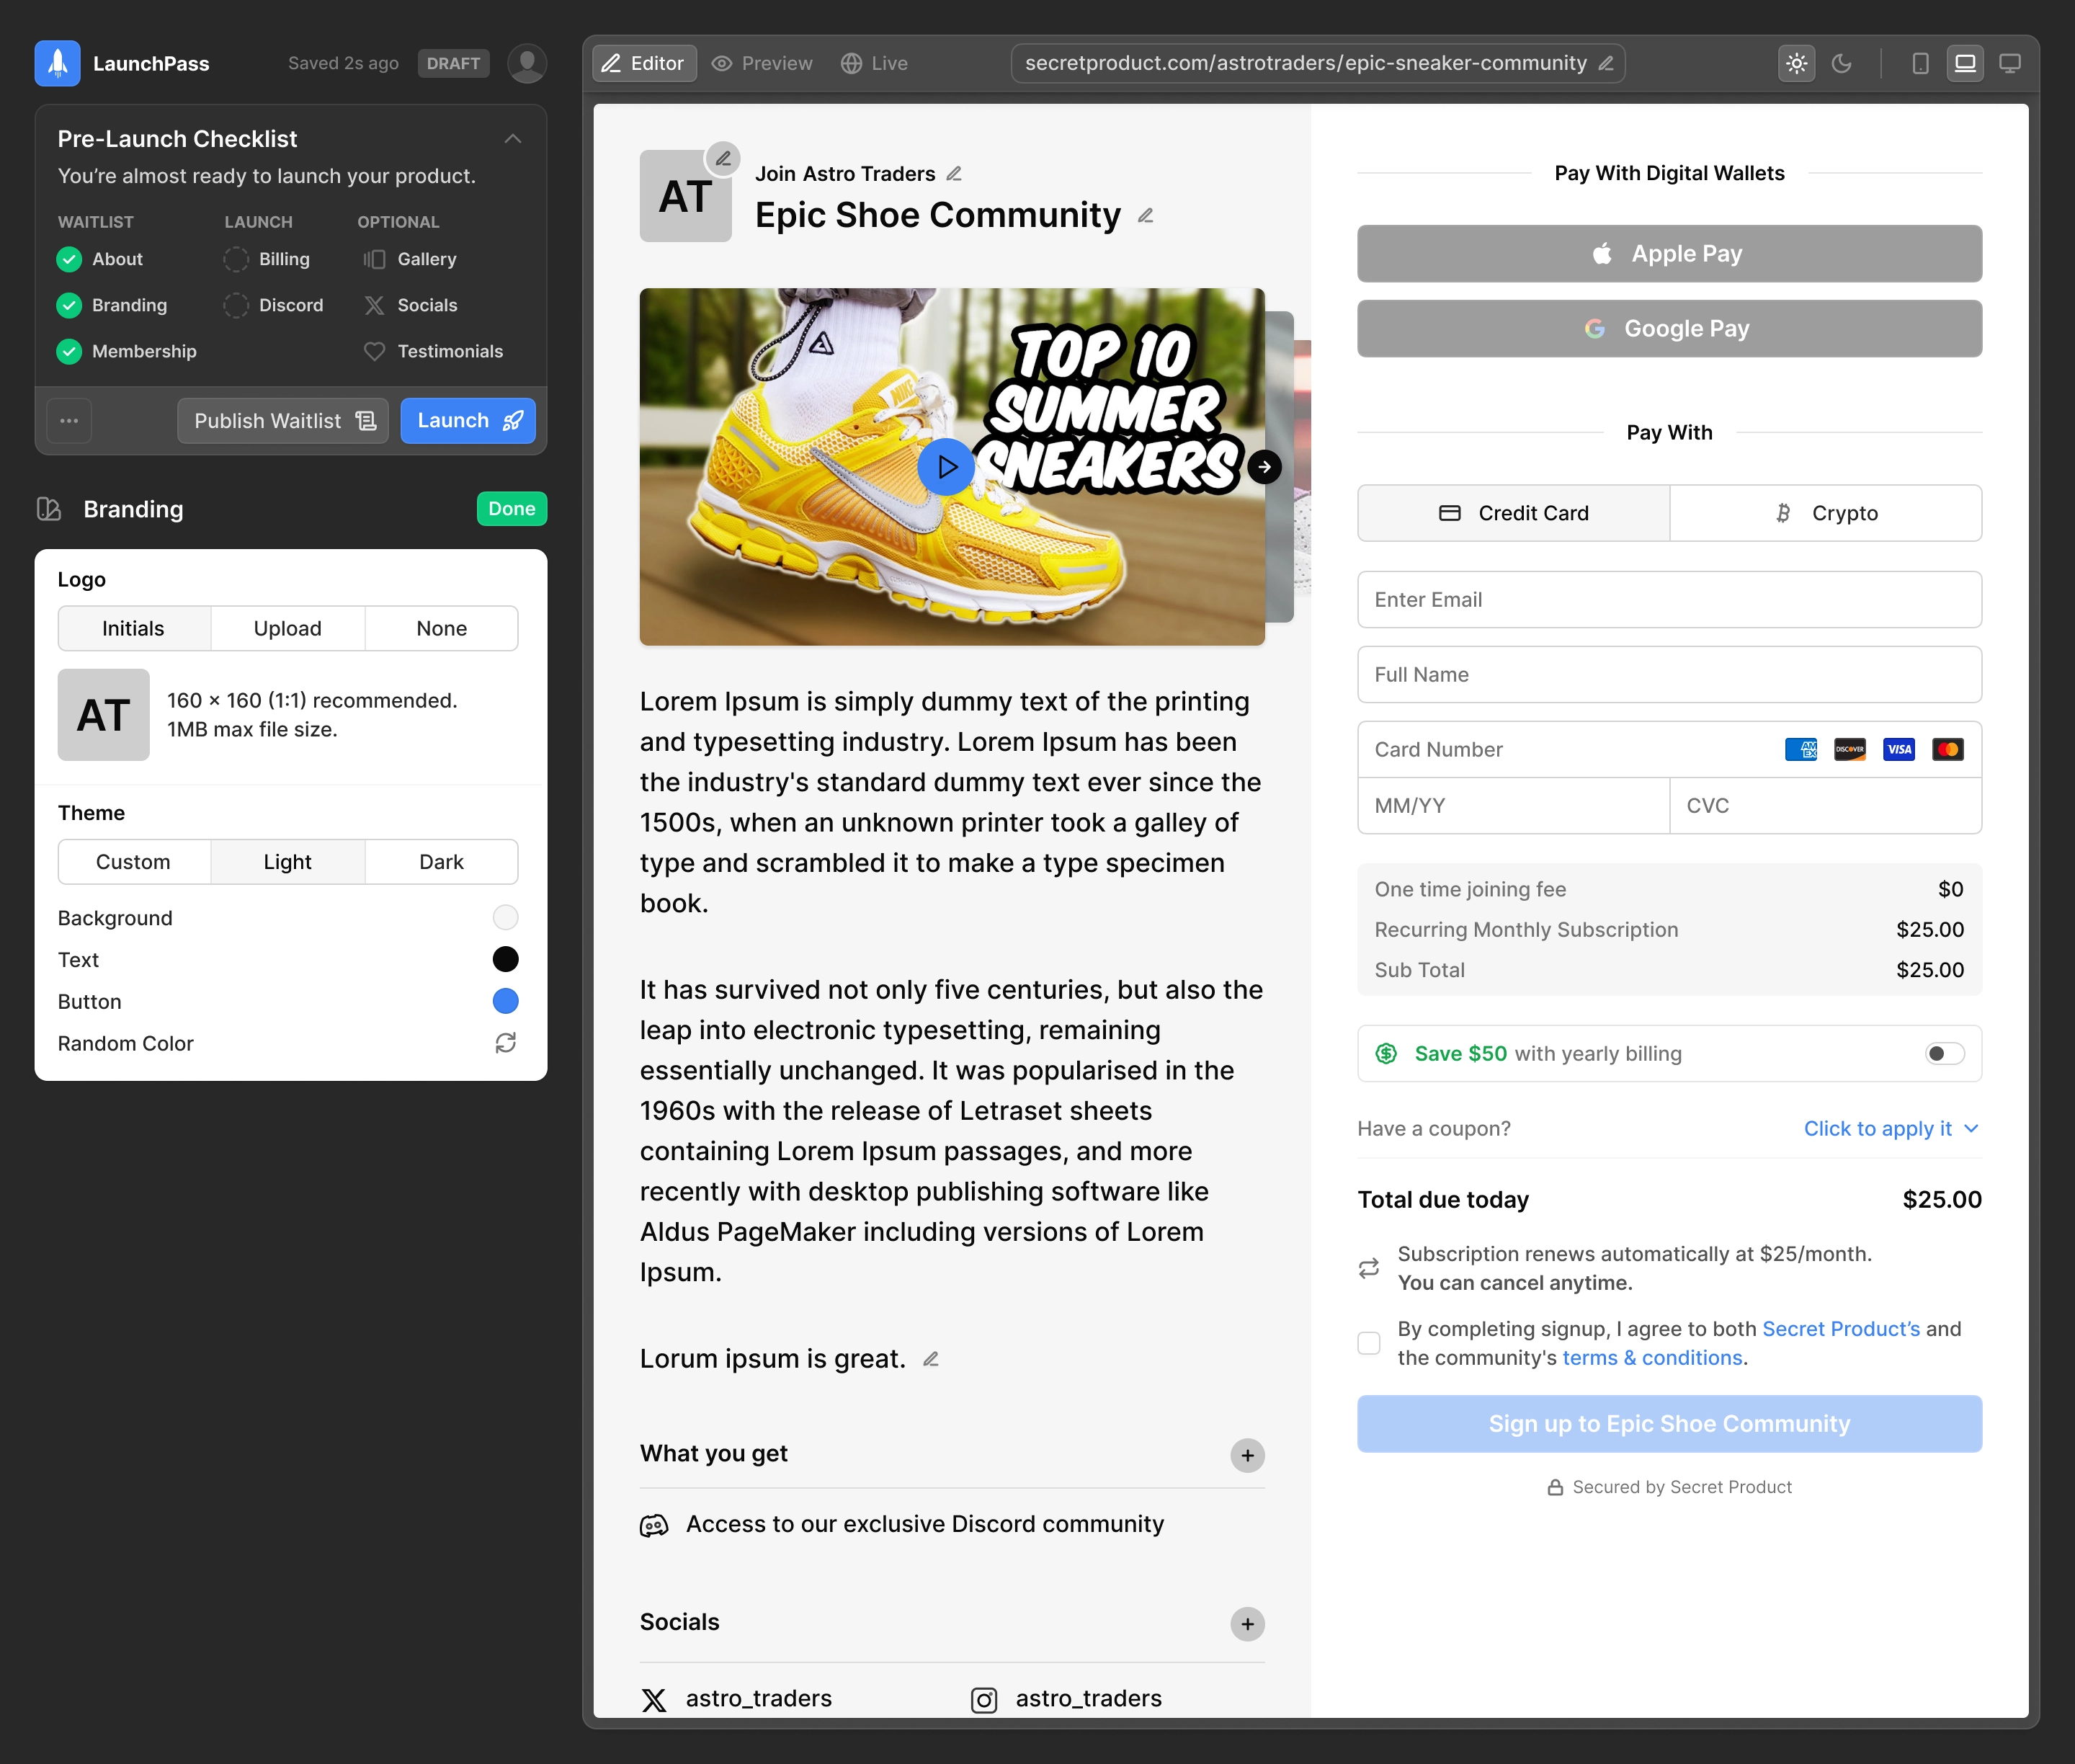Image resolution: width=2075 pixels, height=1764 pixels.
Task: Edit the Lorum ipsum description pencil
Action: [x=931, y=1359]
